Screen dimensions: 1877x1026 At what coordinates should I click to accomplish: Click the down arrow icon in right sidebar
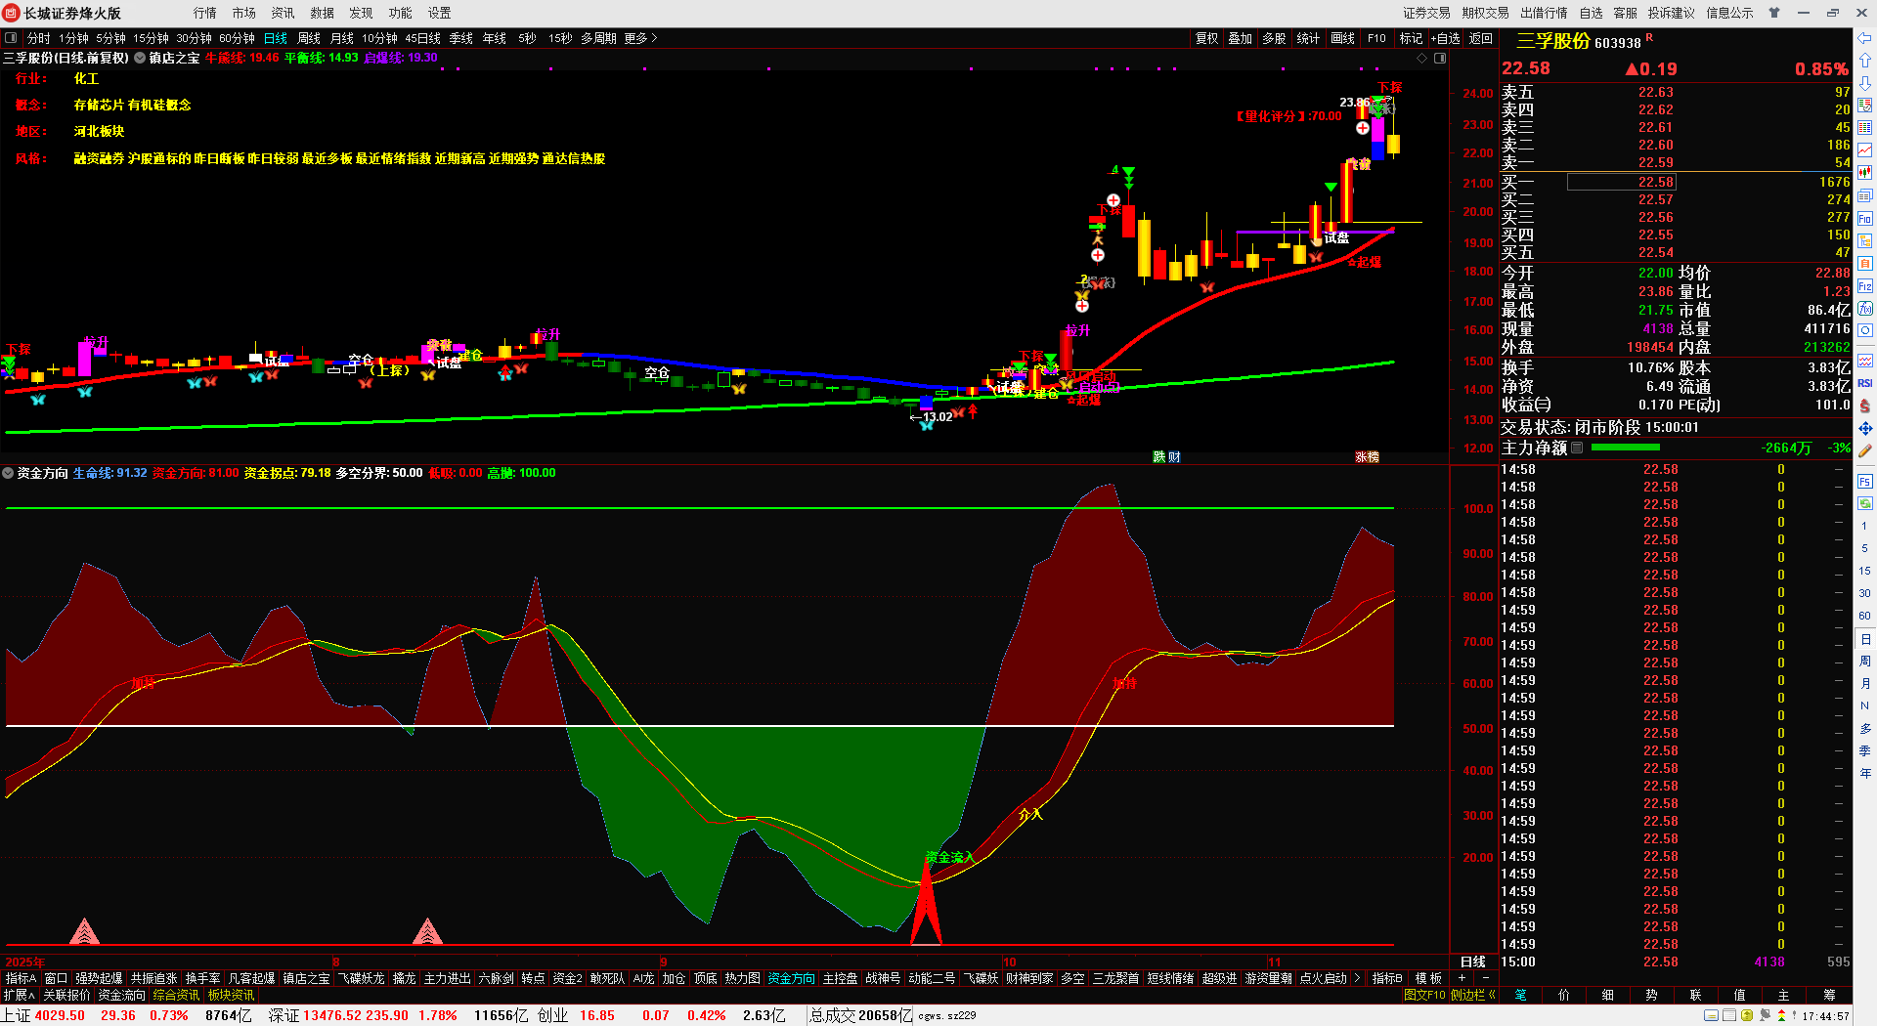coord(1865,83)
